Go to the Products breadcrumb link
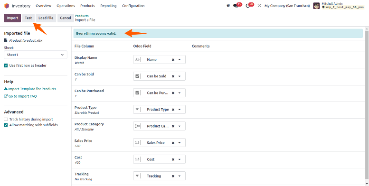 [82, 16]
